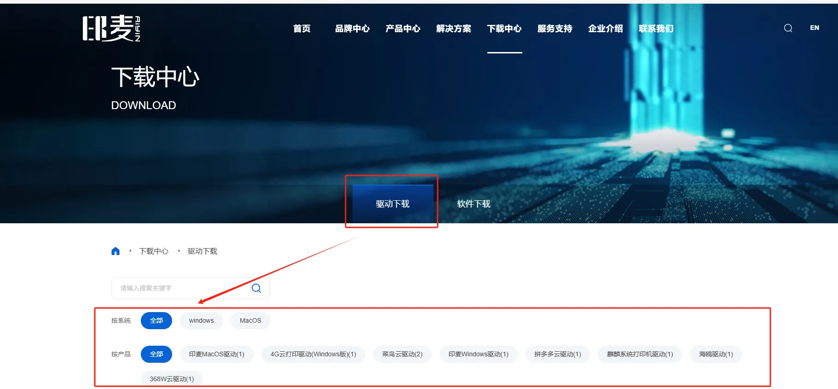Screen dimensions: 838x389
Task: Open 联系我们 from the top menu
Action: pyautogui.click(x=656, y=29)
